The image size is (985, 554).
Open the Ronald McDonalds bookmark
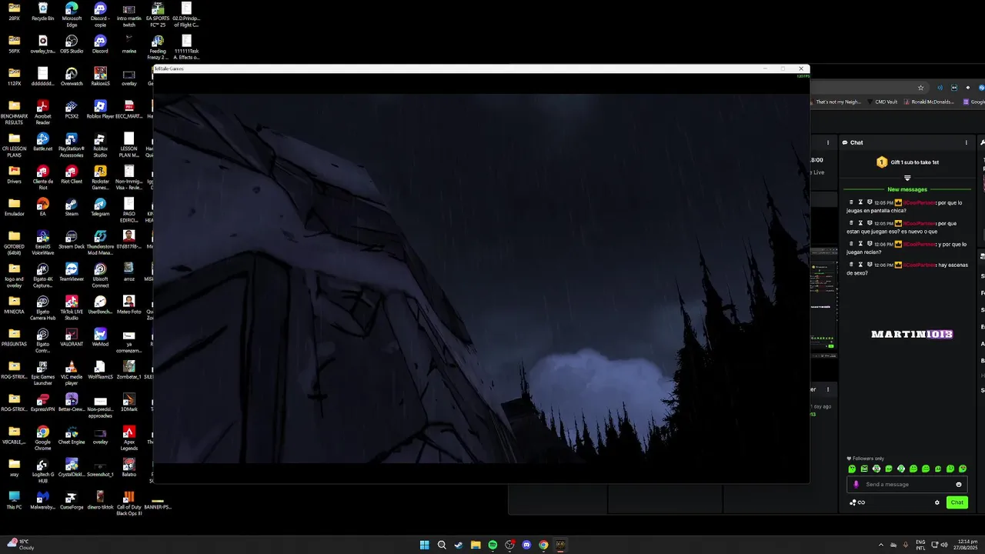tap(931, 102)
